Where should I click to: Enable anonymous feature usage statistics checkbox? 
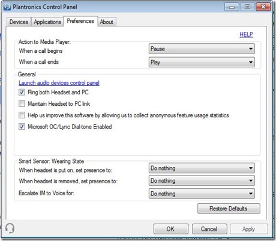pos(22,115)
